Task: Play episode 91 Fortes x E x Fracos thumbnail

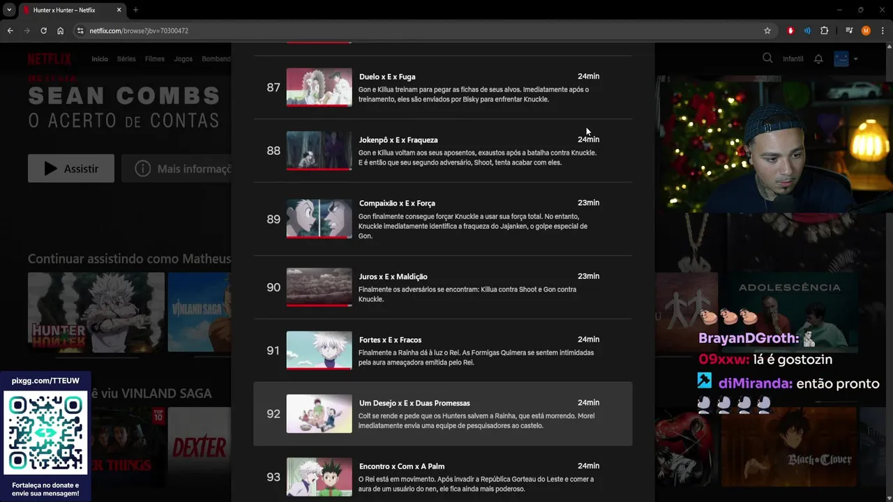Action: 319,351
